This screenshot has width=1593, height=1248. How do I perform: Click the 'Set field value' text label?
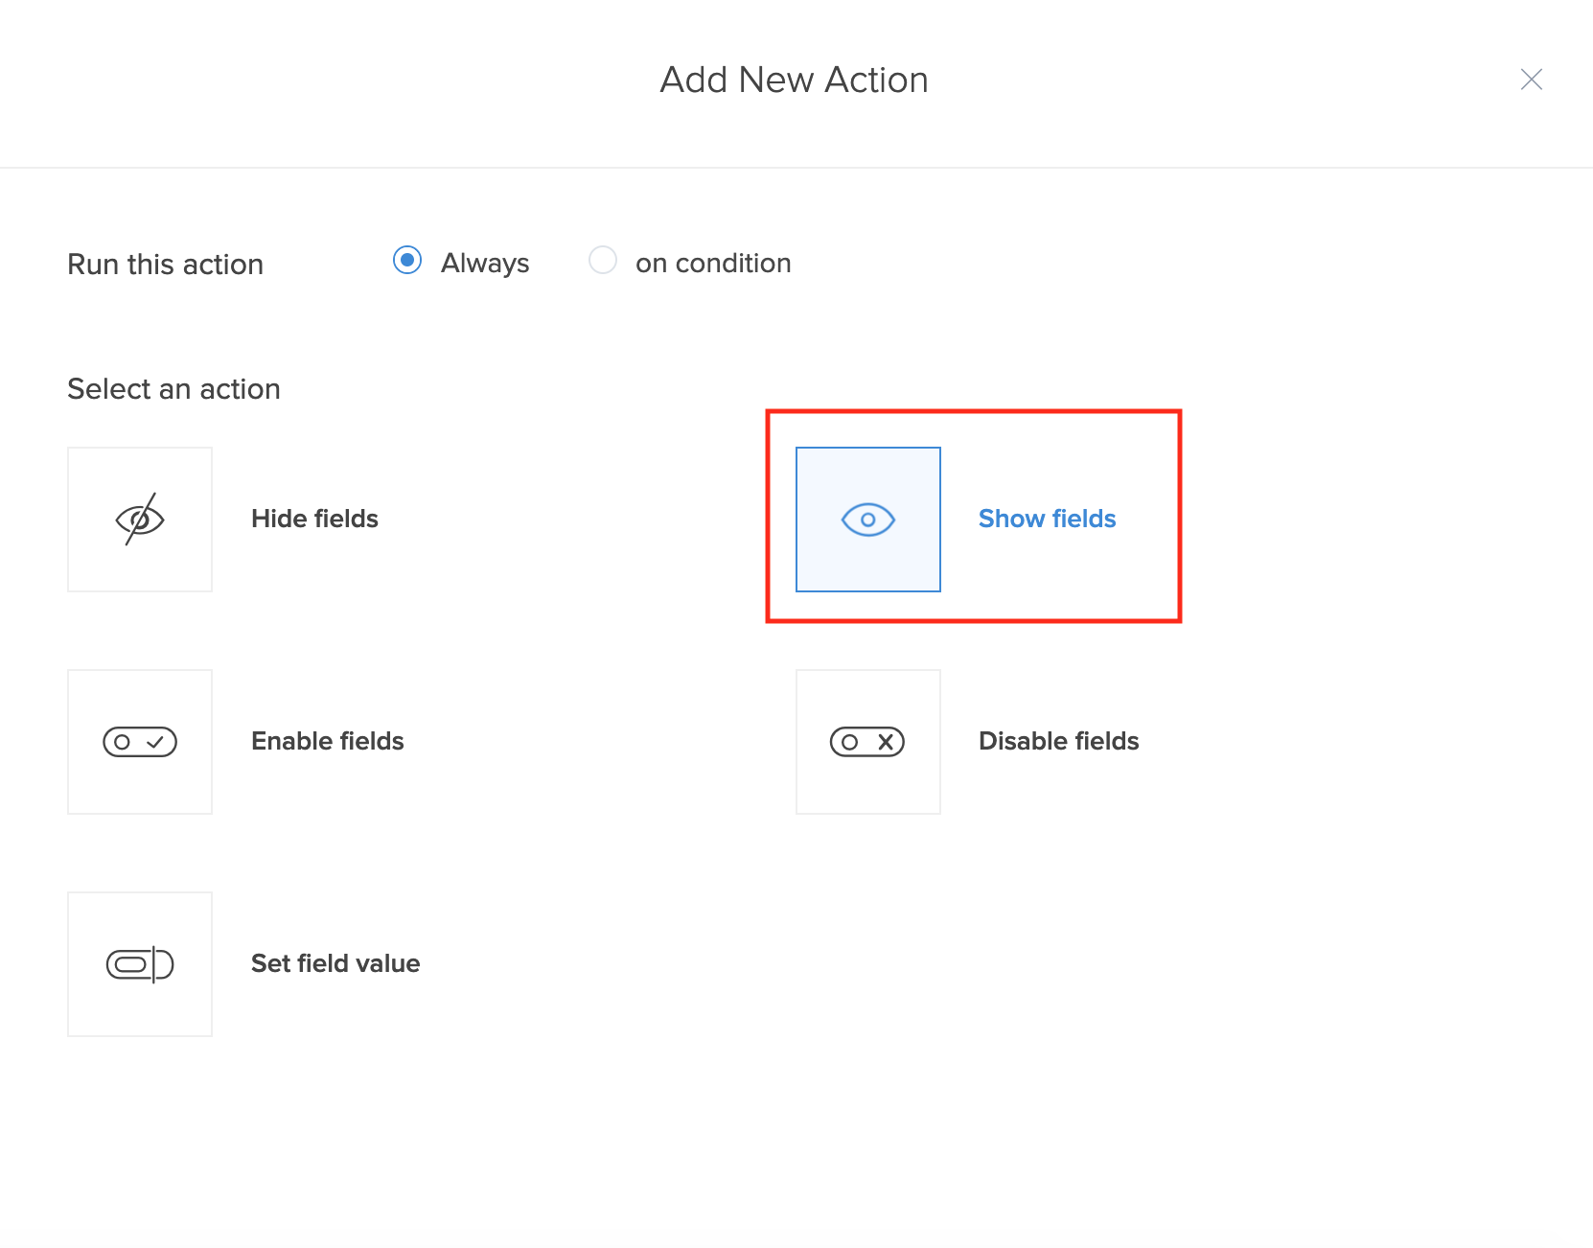335,963
